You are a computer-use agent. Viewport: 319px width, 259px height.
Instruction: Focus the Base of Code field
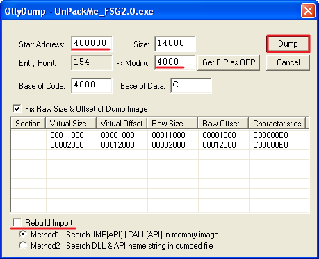92,85
